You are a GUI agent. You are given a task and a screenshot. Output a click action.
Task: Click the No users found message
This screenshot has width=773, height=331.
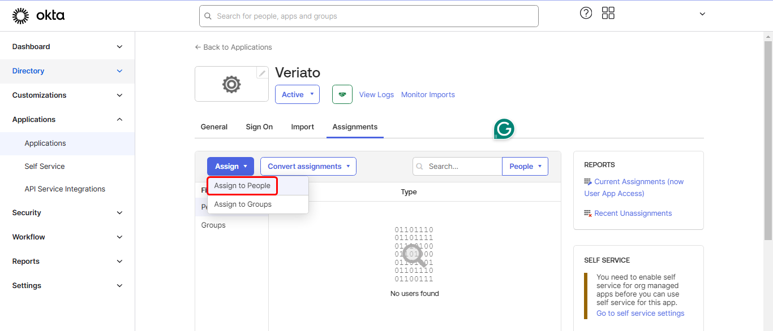point(415,294)
